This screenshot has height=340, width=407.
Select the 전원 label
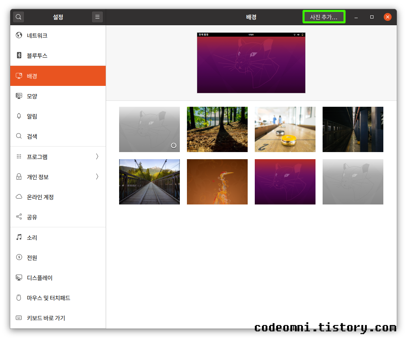tap(32, 258)
